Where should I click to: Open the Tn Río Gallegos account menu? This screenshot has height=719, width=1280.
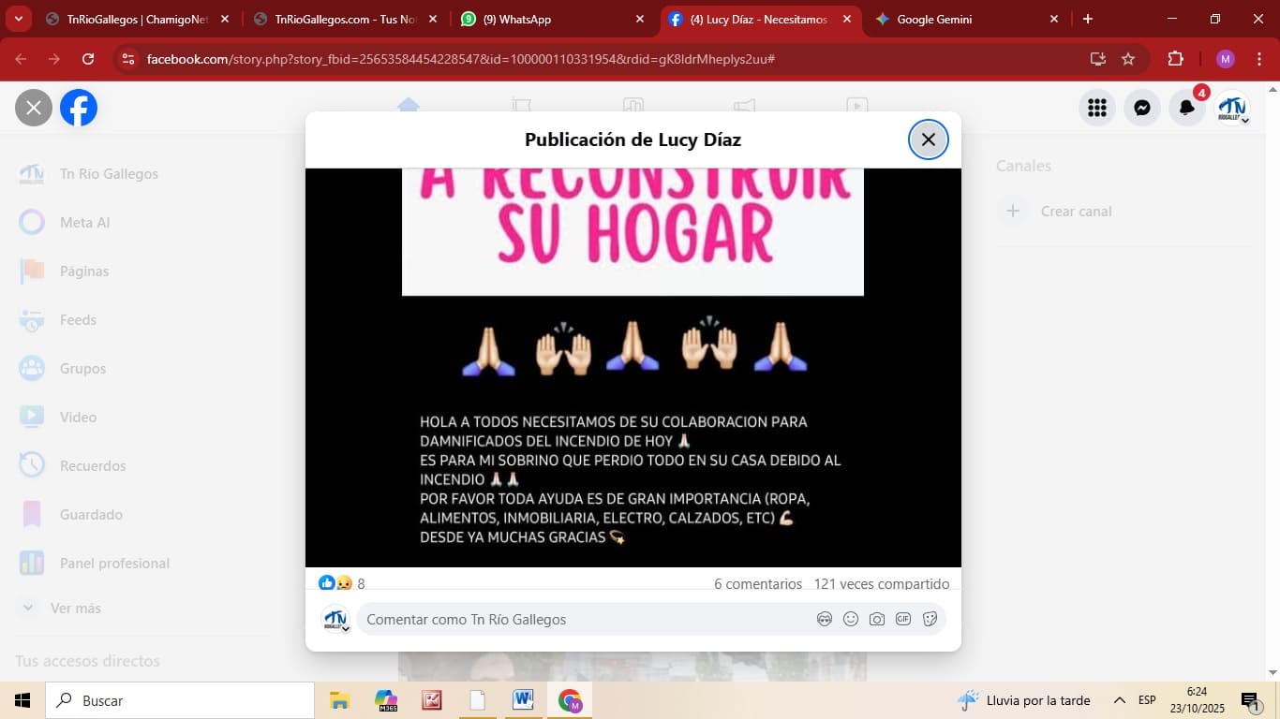(1232, 108)
